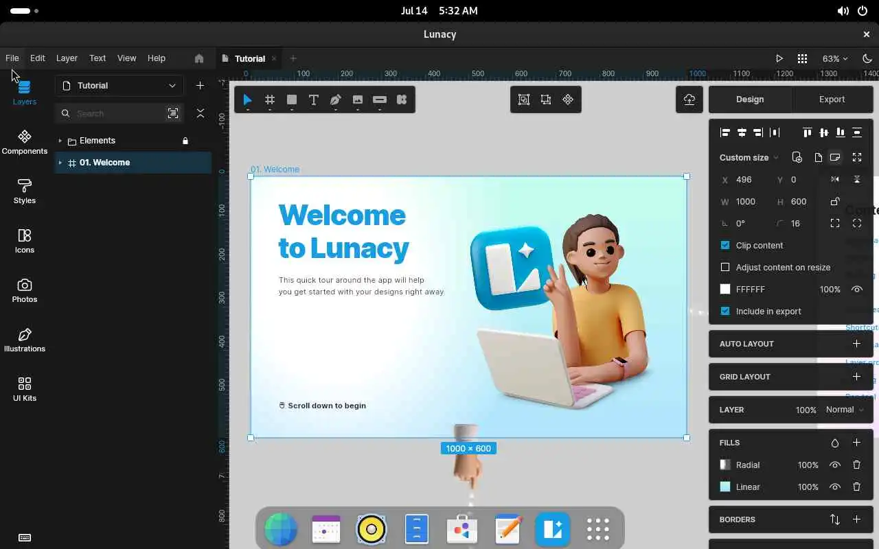Image resolution: width=879 pixels, height=549 pixels.
Task: Switch to the Export tab
Action: tap(832, 100)
